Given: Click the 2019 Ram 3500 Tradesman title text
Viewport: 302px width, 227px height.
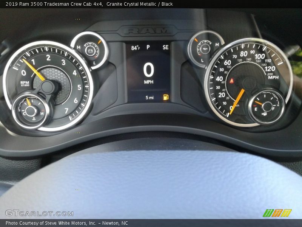Looking at the screenshot, I should pyautogui.click(x=54, y=4).
